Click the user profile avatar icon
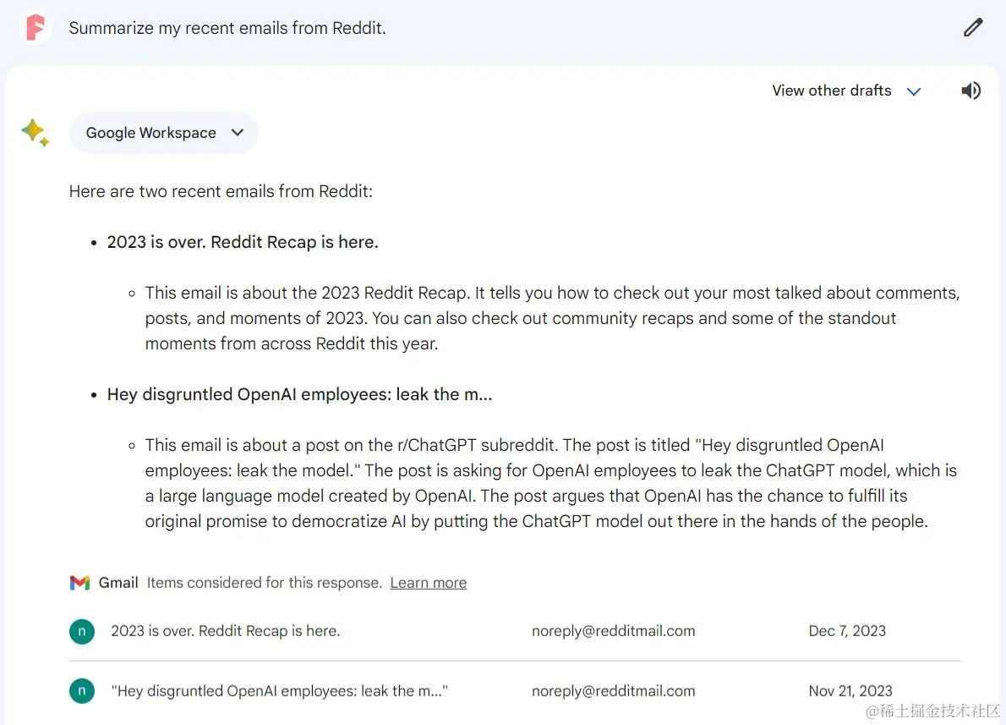This screenshot has height=725, width=1006. tap(36, 28)
